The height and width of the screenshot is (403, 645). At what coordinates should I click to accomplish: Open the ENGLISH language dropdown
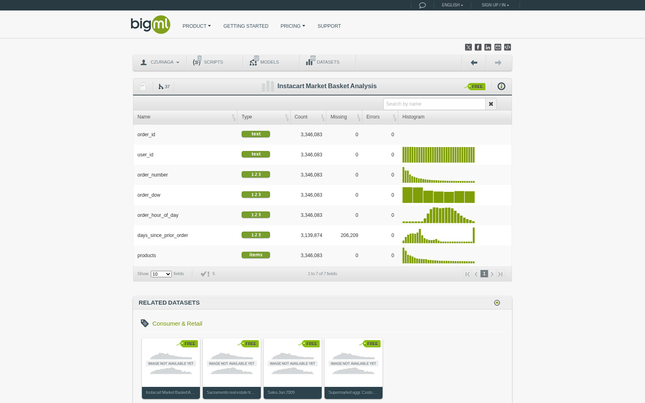[x=452, y=5]
